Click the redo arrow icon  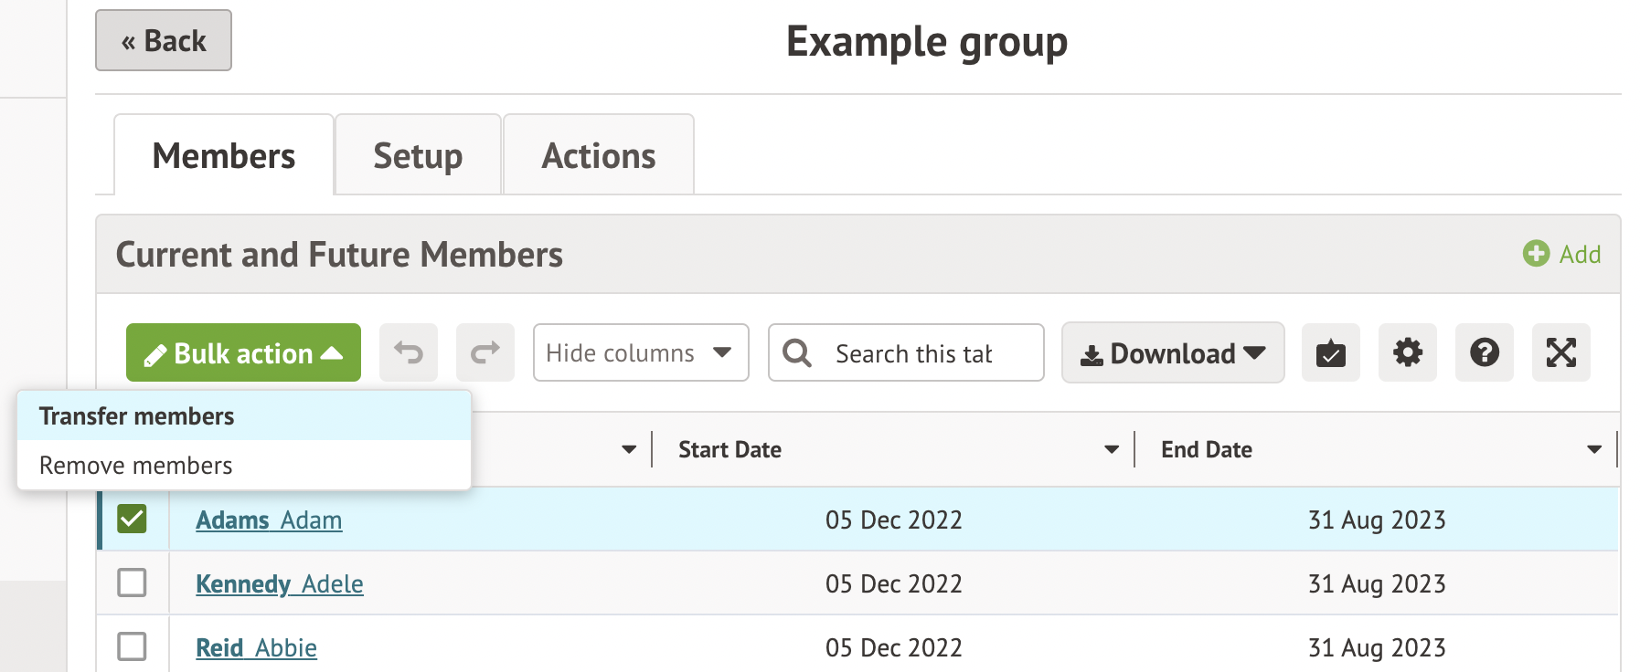pos(485,352)
